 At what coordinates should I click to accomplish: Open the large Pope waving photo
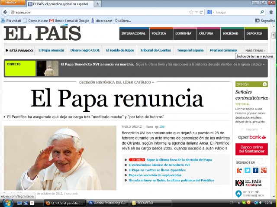tap(60, 158)
